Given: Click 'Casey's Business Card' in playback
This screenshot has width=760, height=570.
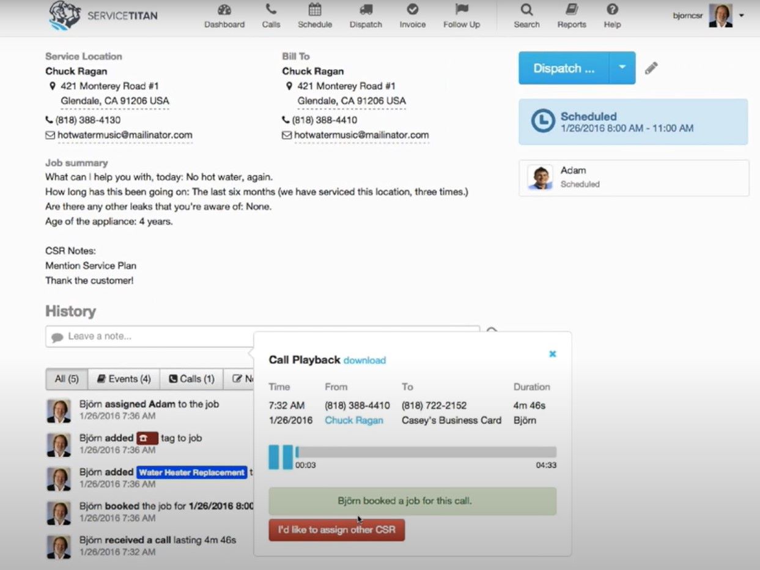Looking at the screenshot, I should [451, 420].
